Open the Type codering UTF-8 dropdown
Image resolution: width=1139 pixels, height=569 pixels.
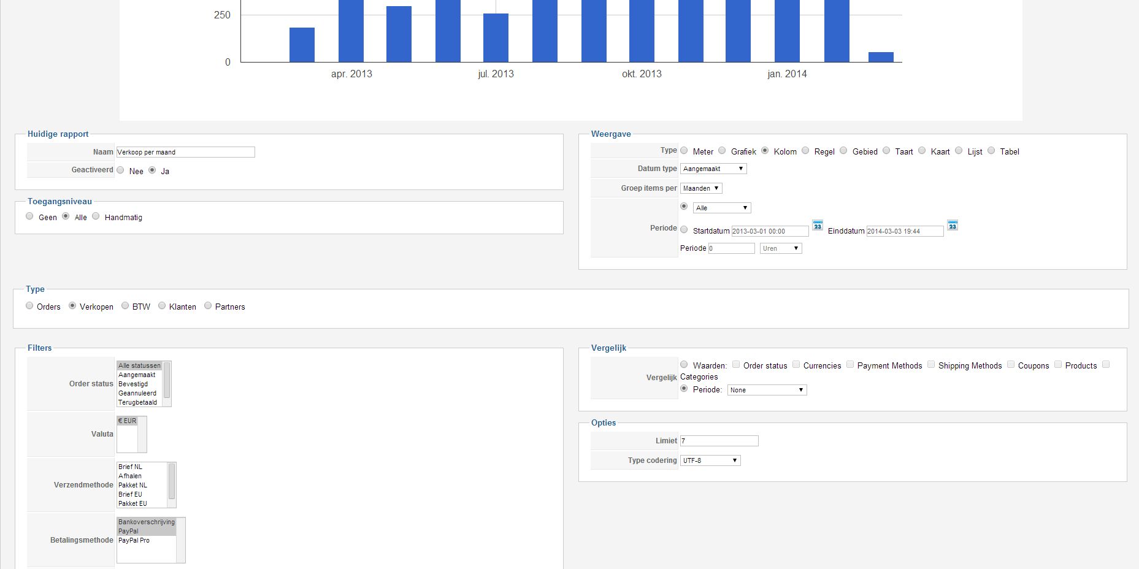710,460
